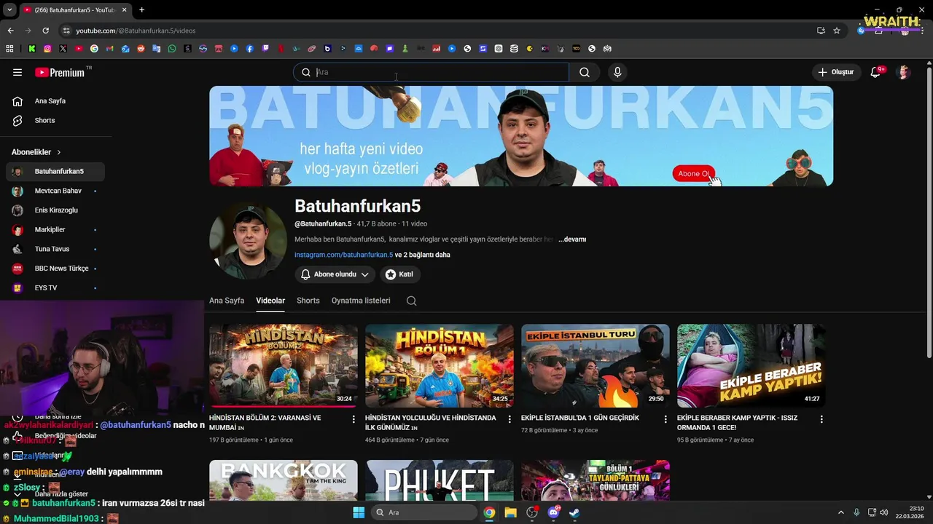Viewport: 933px width, 524px height.
Task: Open WhatsApp bookmark in bookmarks bar
Action: tap(172, 49)
